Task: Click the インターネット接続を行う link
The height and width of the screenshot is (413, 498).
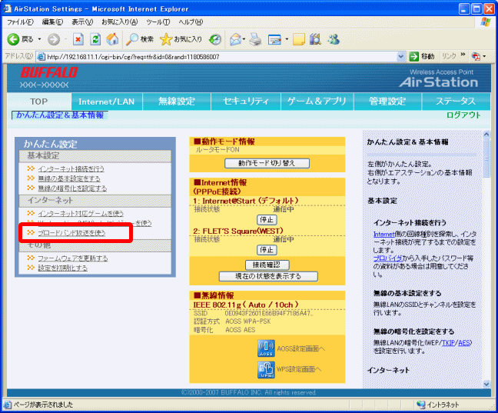Action: (x=71, y=169)
